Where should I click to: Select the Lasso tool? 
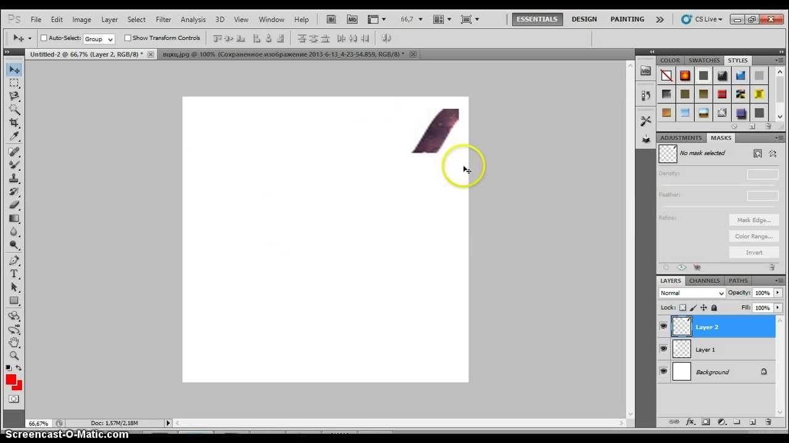[14, 97]
